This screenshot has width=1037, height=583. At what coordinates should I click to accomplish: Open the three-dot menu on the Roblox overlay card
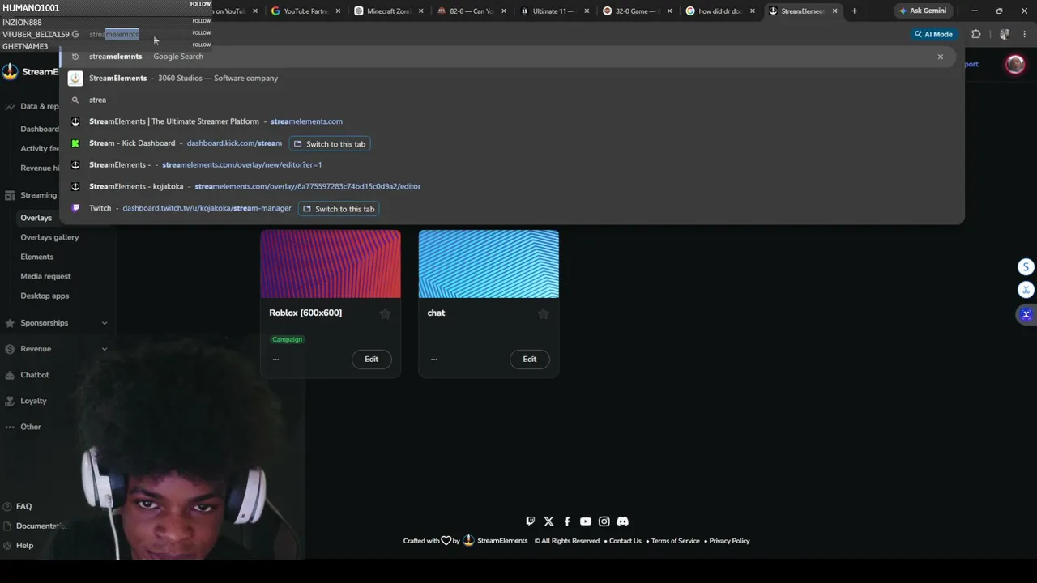click(x=276, y=359)
